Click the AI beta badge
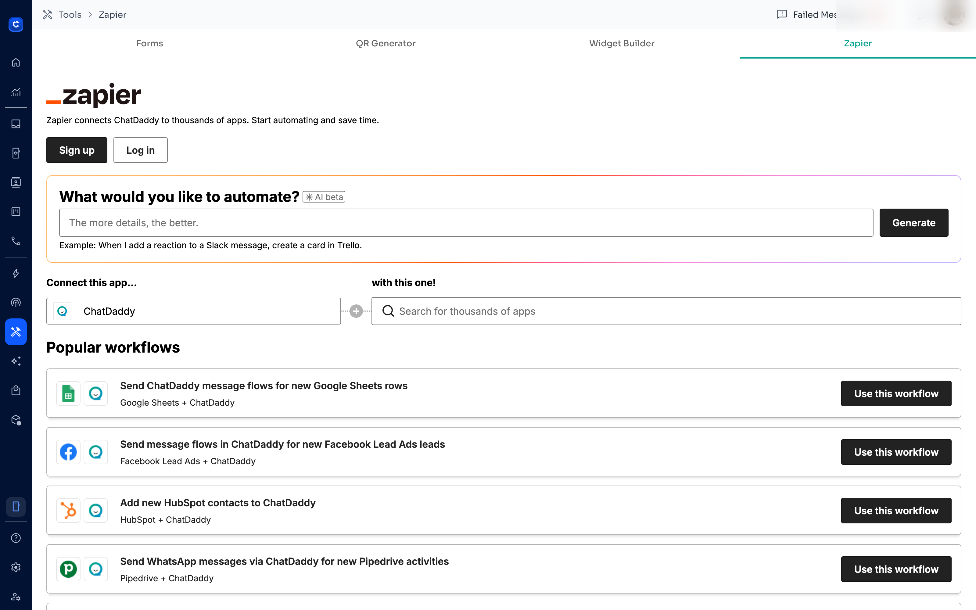 point(324,197)
